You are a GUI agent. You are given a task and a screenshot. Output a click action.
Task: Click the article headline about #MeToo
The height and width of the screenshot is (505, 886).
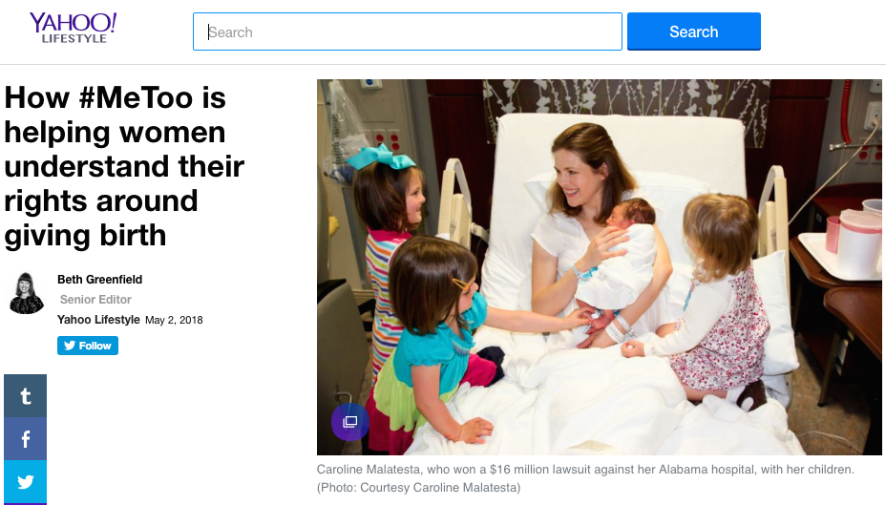click(124, 166)
